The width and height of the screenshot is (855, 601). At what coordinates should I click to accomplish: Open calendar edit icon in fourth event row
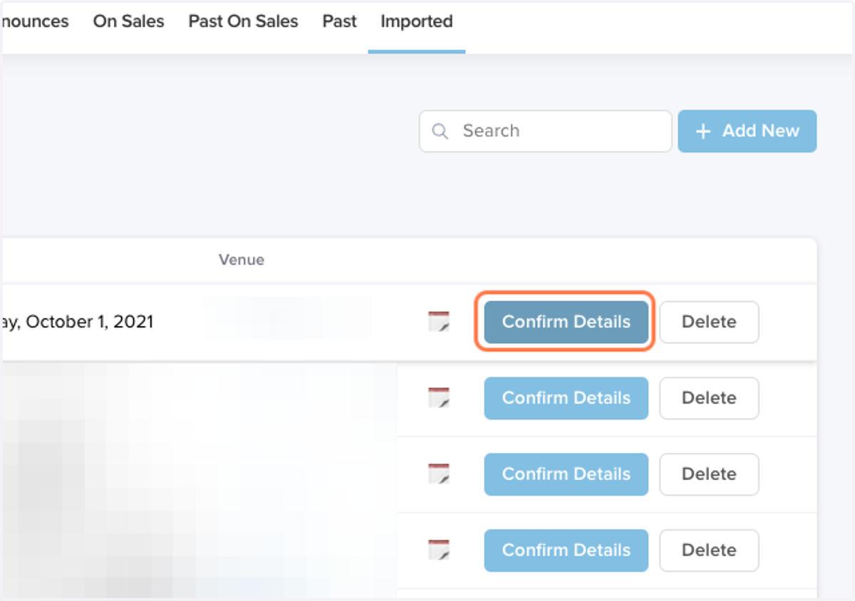(x=439, y=550)
